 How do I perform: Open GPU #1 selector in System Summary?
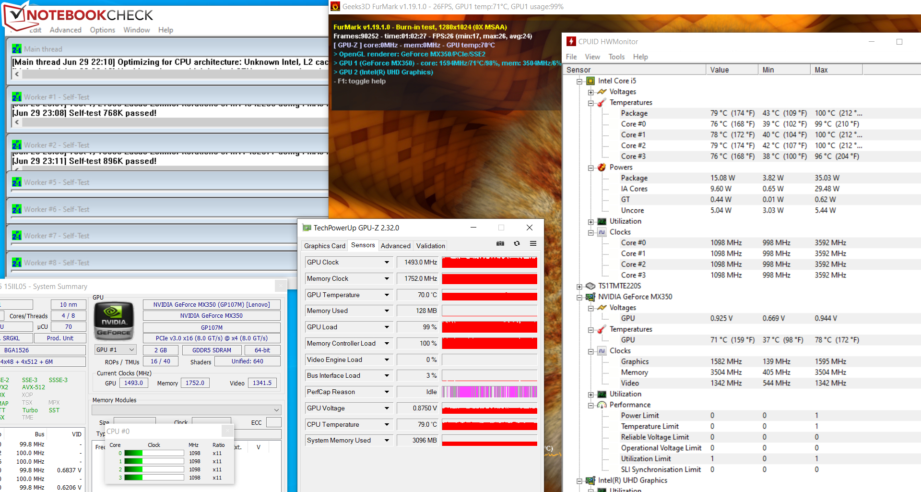pos(115,349)
